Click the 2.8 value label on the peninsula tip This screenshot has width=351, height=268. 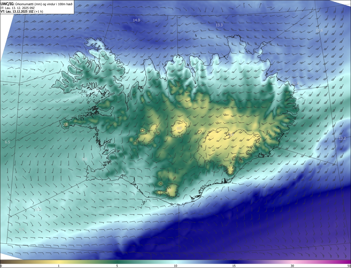(65, 125)
